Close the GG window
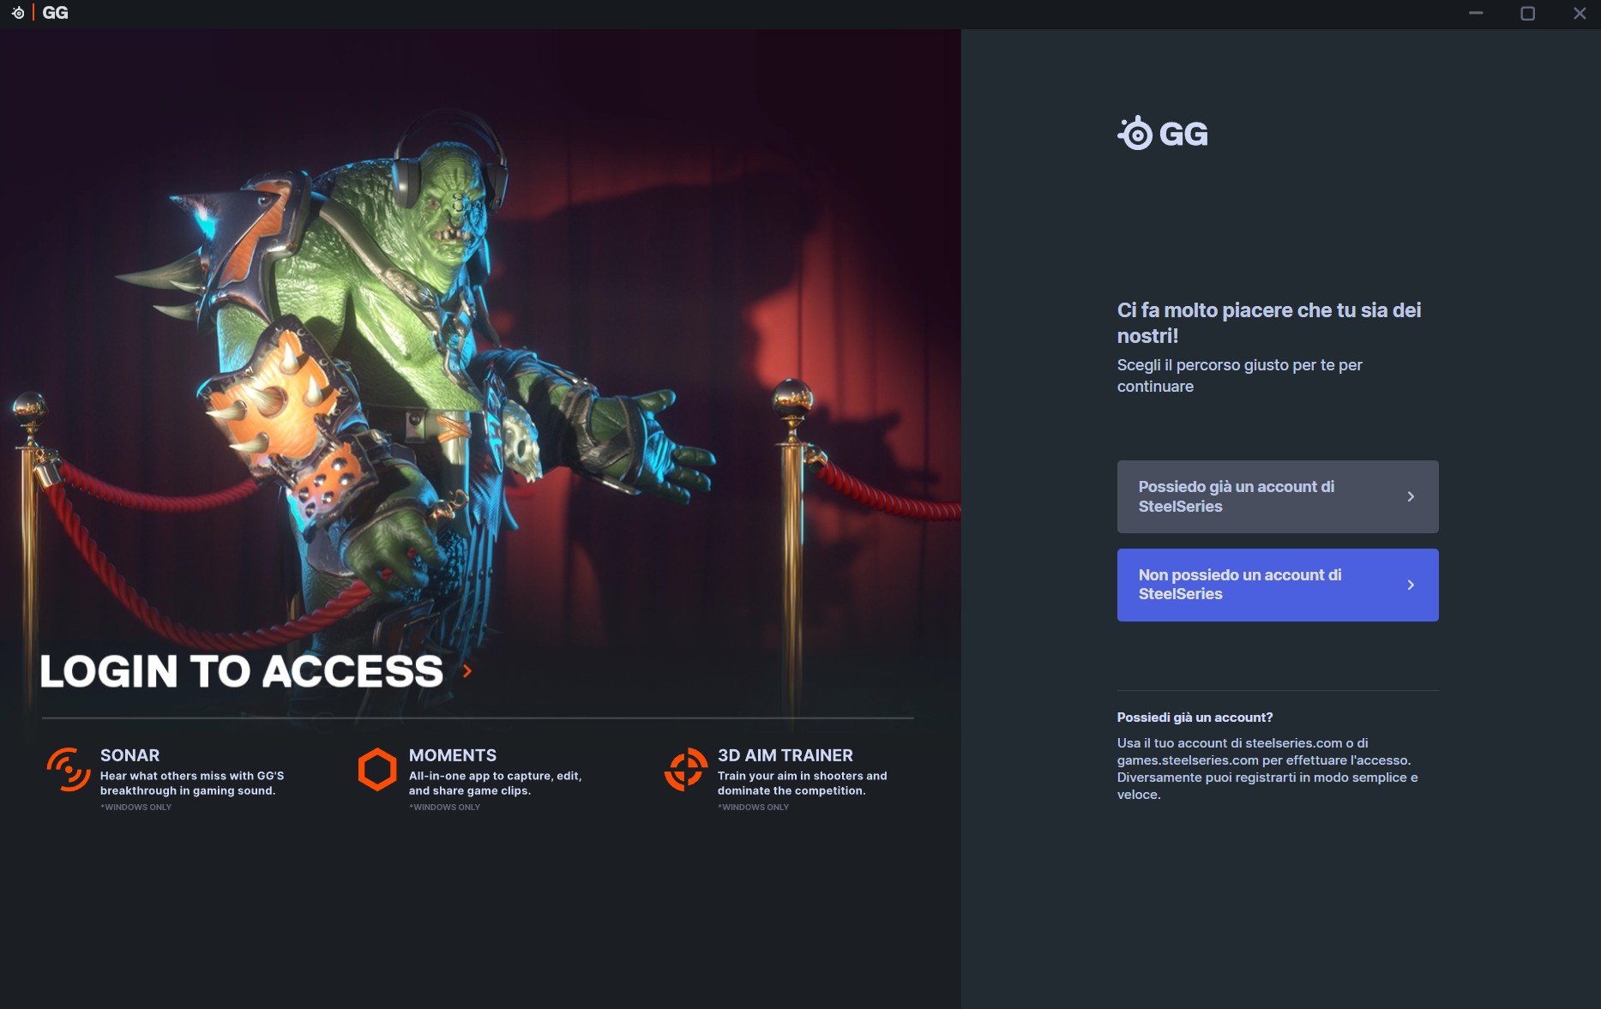This screenshot has width=1601, height=1009. click(x=1580, y=13)
